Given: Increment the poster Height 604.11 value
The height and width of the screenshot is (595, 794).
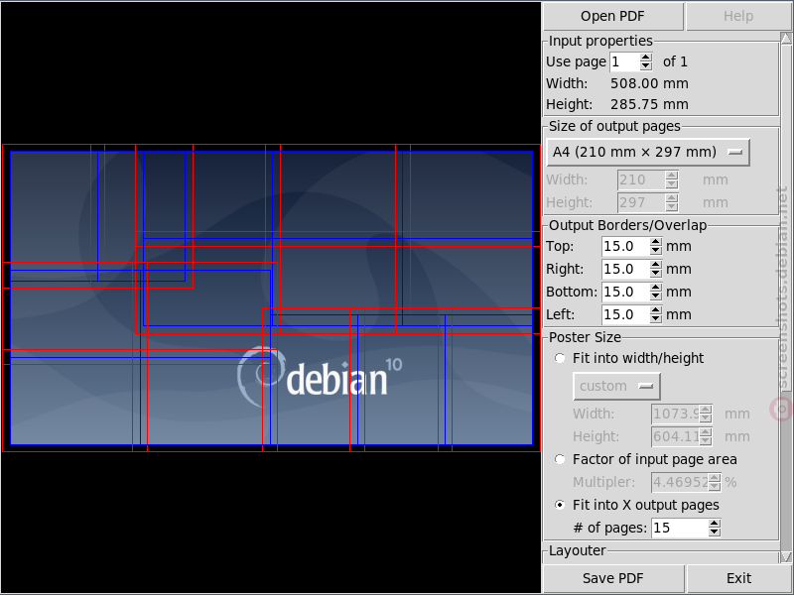Looking at the screenshot, I should coord(706,432).
